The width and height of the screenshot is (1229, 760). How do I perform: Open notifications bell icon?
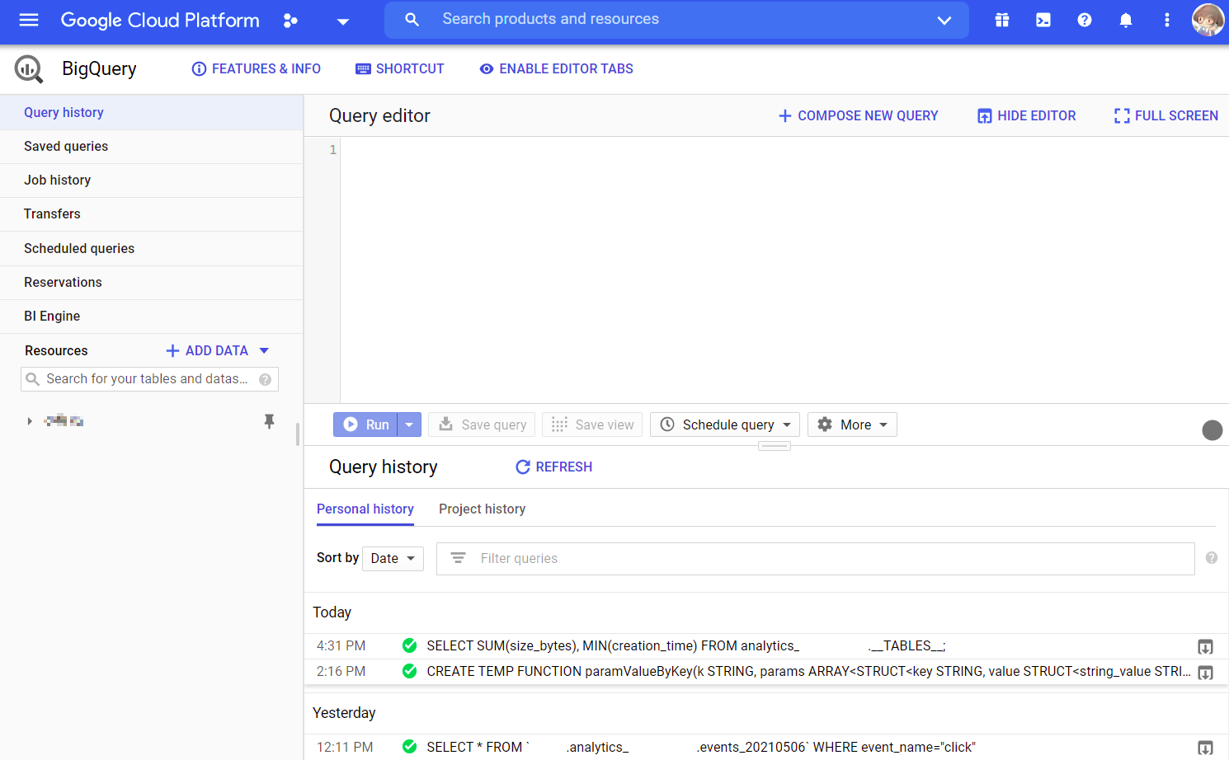[x=1126, y=20]
